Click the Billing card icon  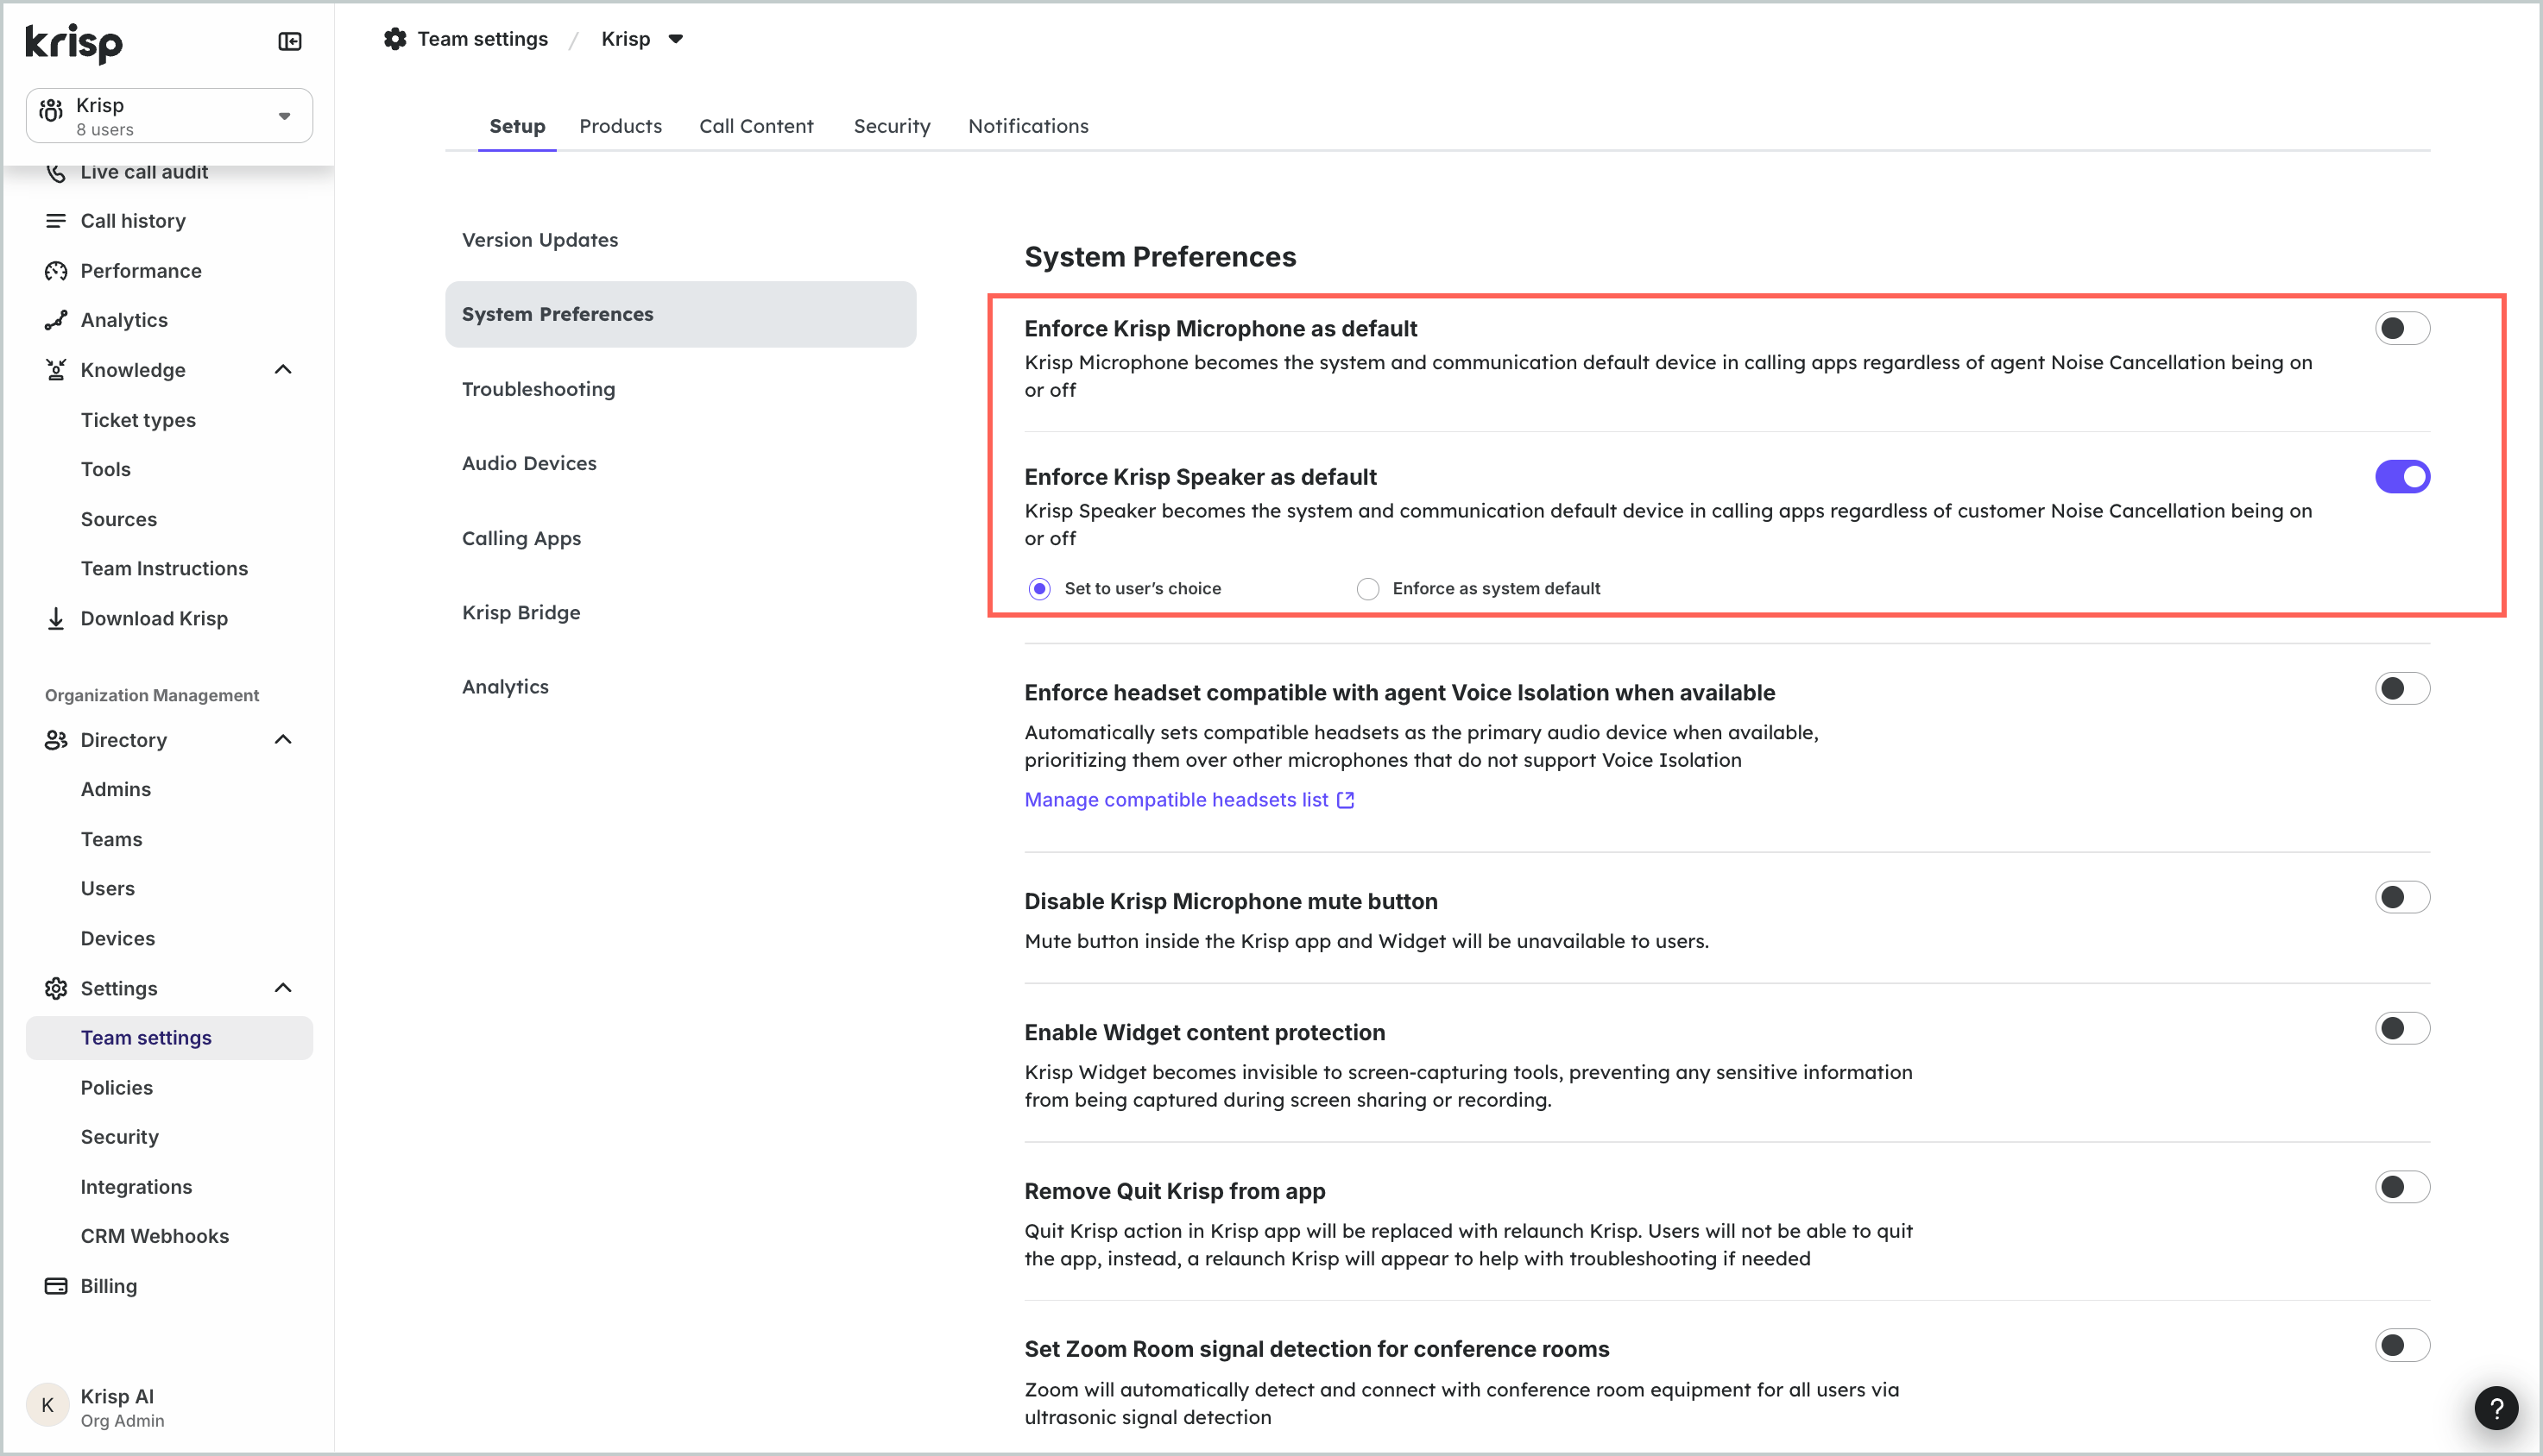(56, 1286)
